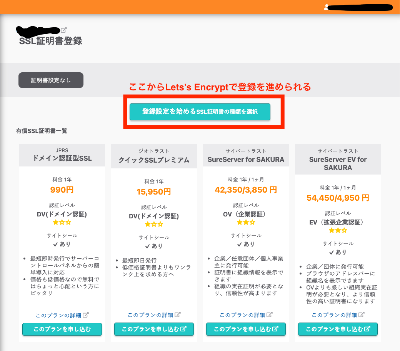Click the checkmark あり under SureServer EV サイトシール
This screenshot has height=351, width=400.
pos(338,252)
